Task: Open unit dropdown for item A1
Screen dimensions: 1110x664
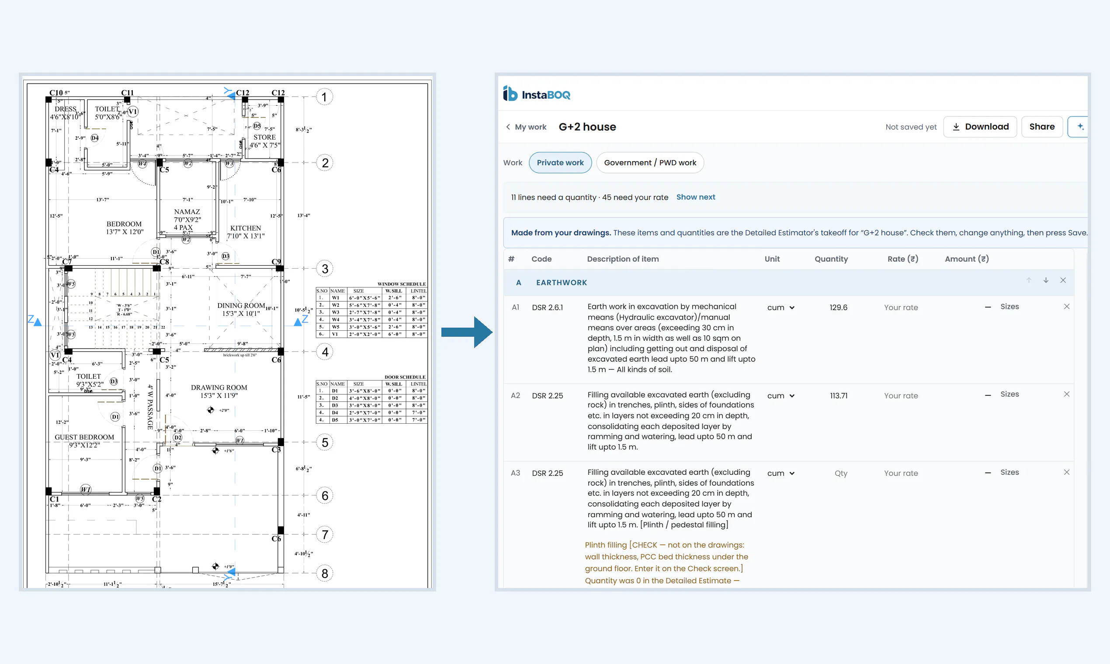Action: (780, 308)
